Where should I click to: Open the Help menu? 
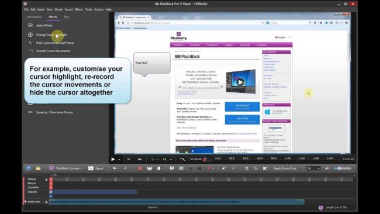[x=109, y=9]
